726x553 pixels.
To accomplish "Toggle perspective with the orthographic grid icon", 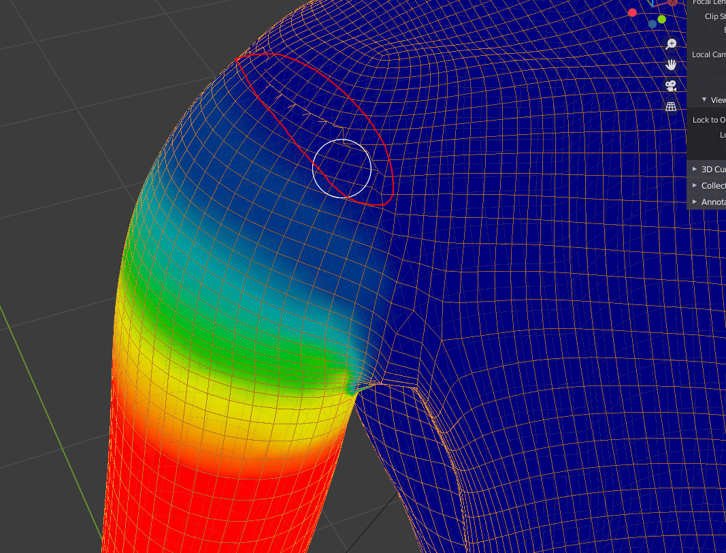I will coord(670,106).
